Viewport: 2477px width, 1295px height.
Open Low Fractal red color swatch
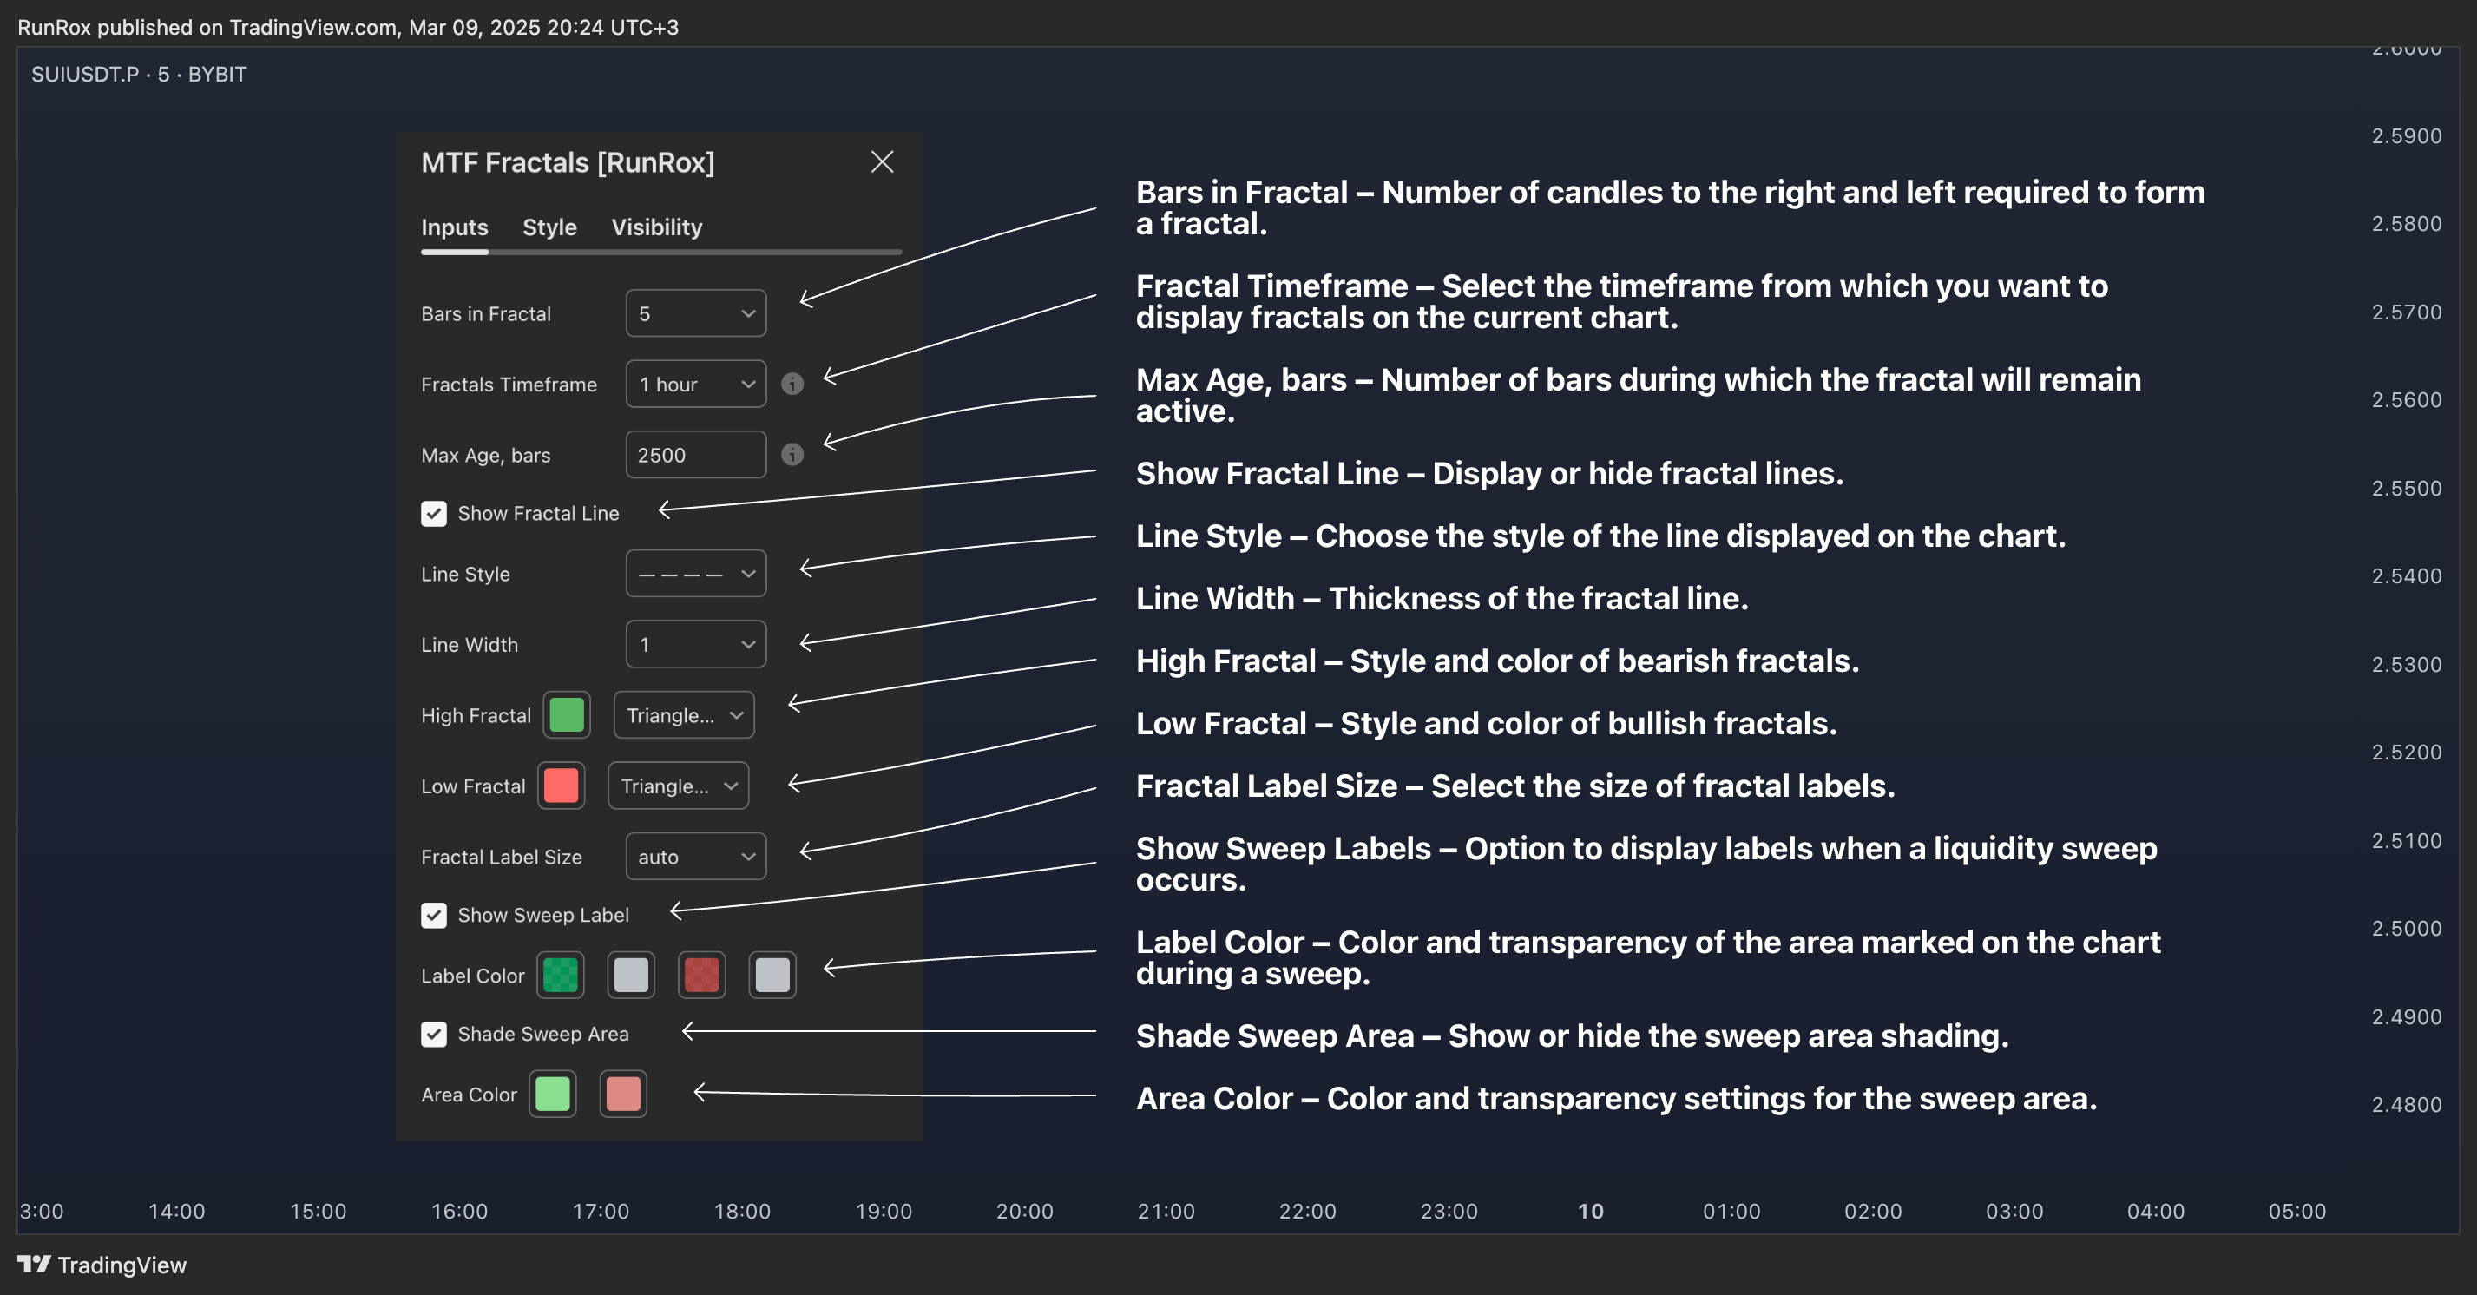[x=561, y=786]
